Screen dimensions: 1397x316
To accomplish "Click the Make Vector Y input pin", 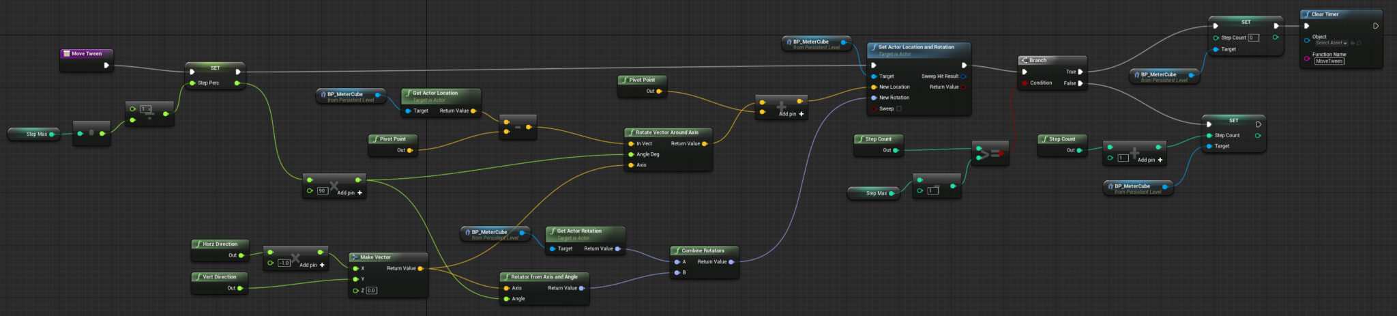I will pyautogui.click(x=355, y=279).
